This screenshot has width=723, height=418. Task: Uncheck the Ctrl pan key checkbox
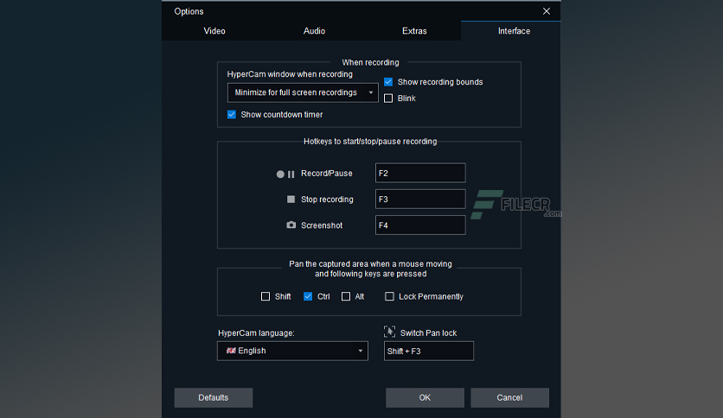pyautogui.click(x=308, y=296)
